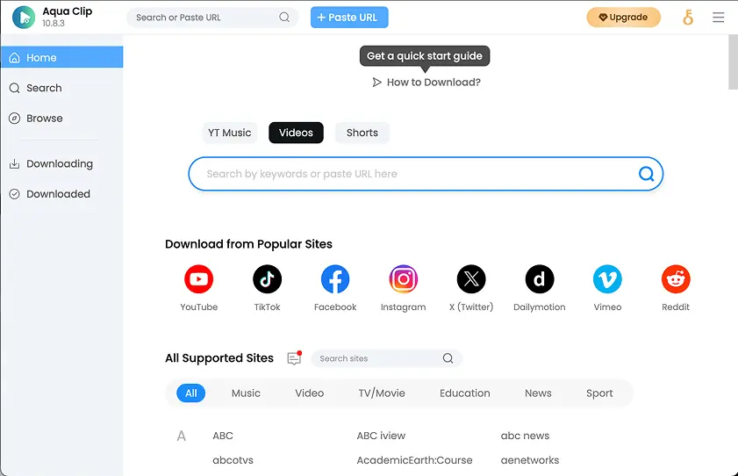Filter supported sites by Video
This screenshot has height=476, width=738.
pos(309,393)
